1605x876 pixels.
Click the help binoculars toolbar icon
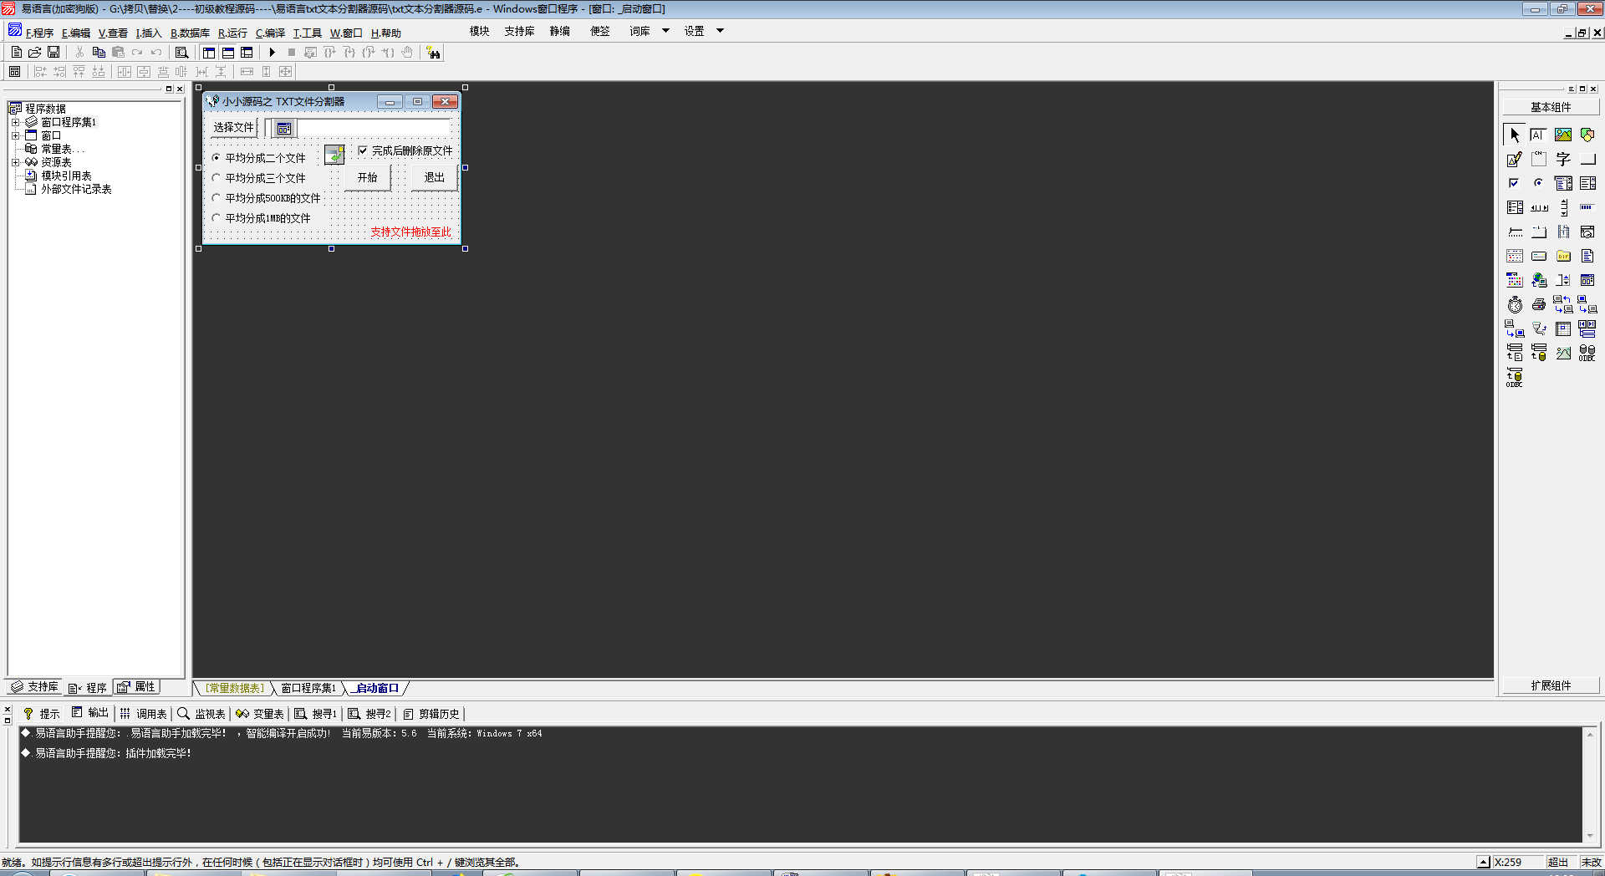433,53
